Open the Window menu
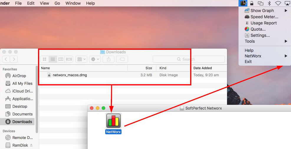 coord(73,3)
